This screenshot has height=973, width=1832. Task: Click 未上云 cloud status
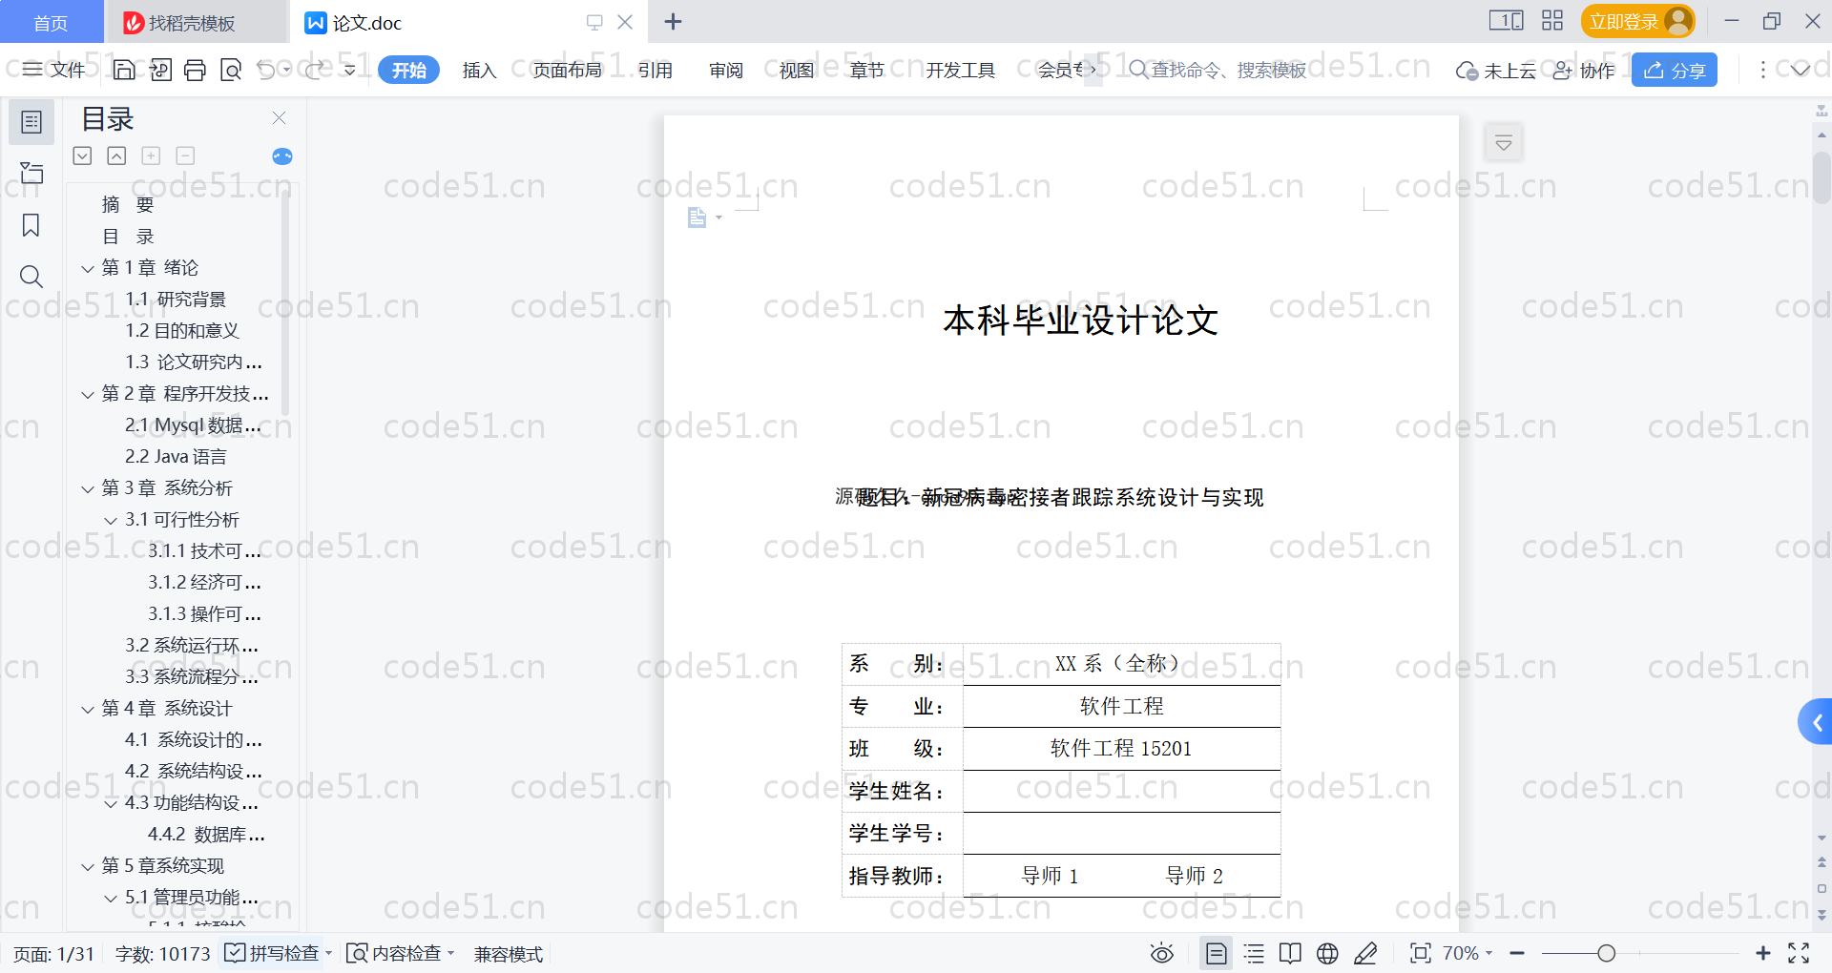1496,71
